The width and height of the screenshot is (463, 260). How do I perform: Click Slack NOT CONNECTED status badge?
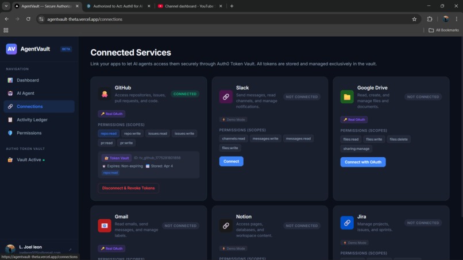click(302, 97)
